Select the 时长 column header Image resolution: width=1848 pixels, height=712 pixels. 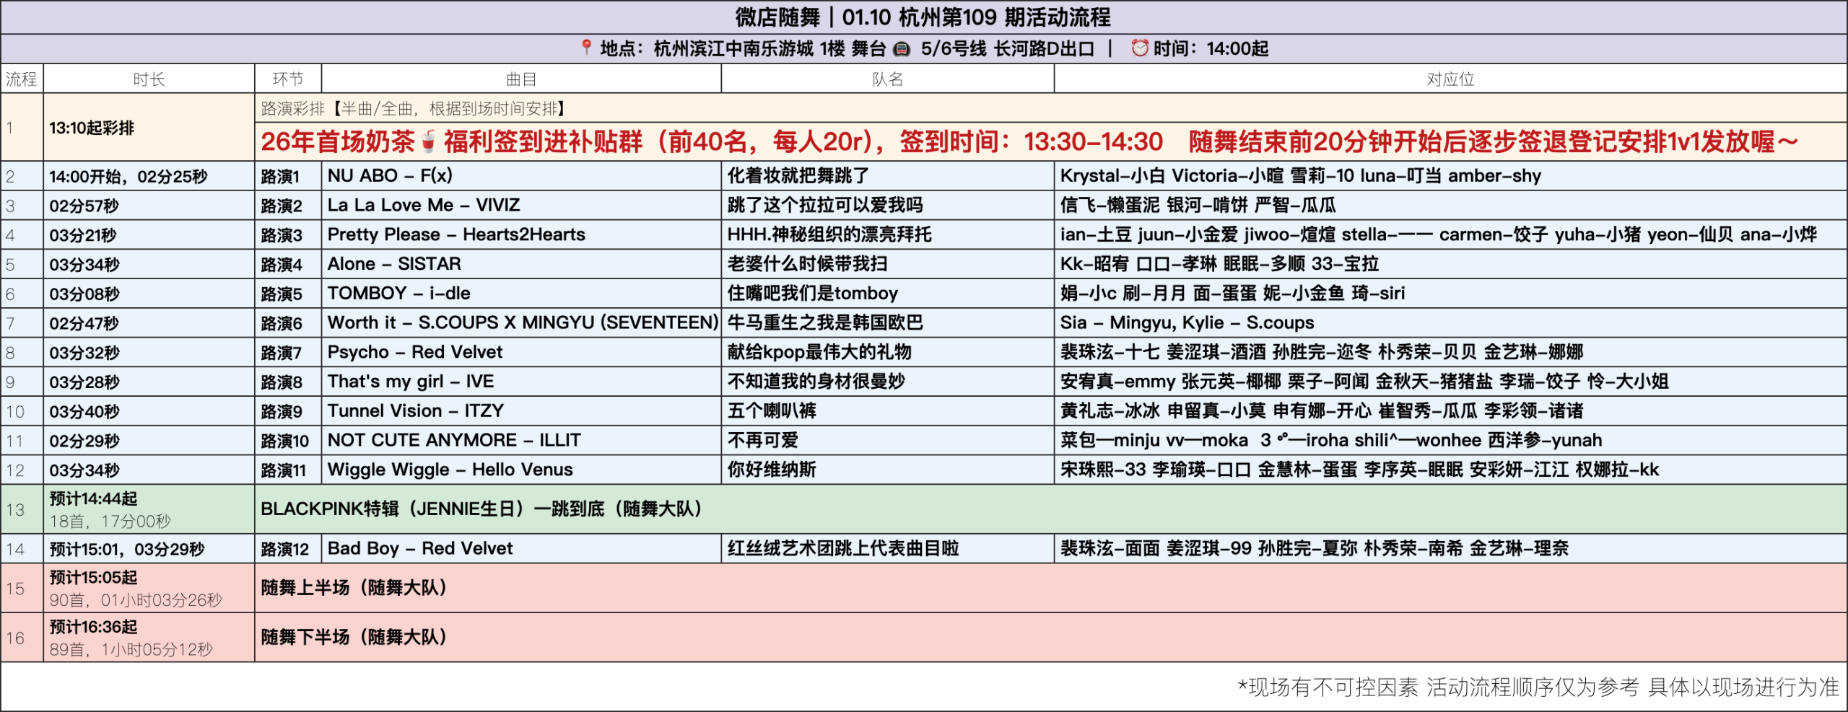149,79
